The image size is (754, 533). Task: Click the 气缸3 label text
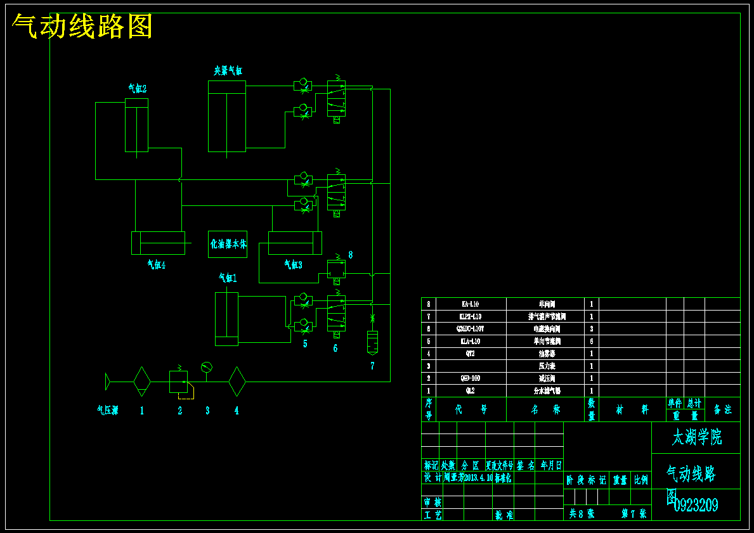coord(293,265)
